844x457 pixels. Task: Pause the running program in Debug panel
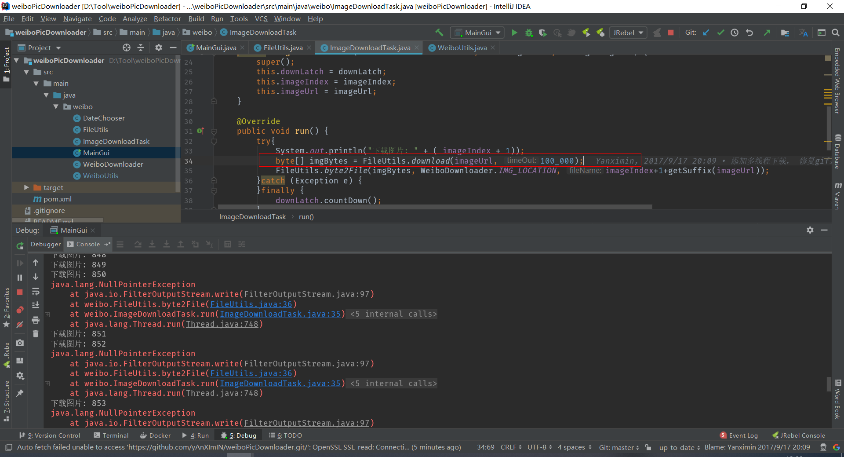(20, 278)
